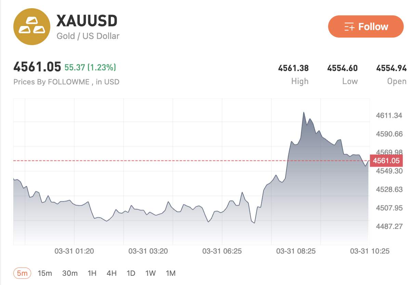Click the 03-31 01:20 time axis label

pos(74,251)
